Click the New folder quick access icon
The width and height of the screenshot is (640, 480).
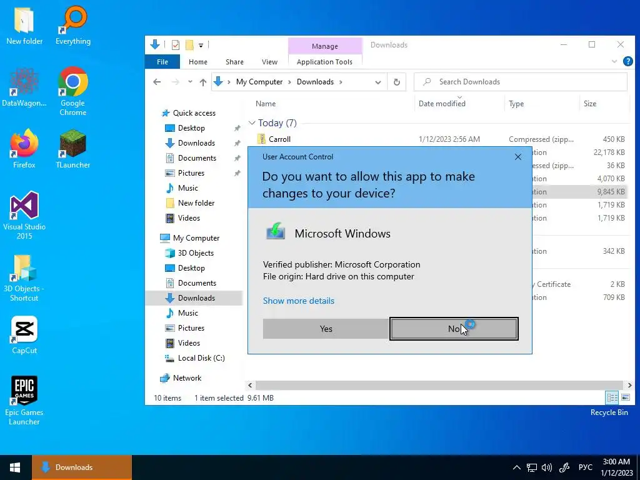click(x=189, y=45)
